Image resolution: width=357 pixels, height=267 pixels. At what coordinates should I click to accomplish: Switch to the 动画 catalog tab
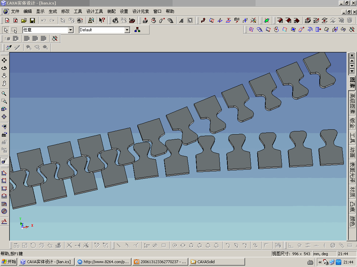(352, 152)
